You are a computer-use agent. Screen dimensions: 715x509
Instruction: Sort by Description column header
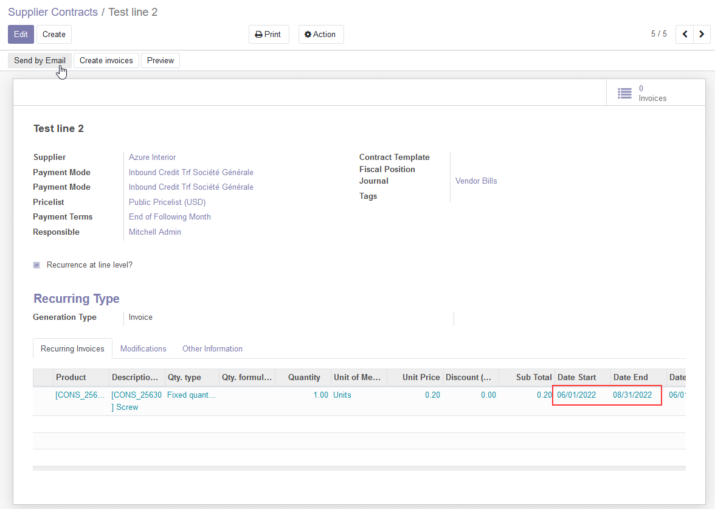(x=137, y=377)
